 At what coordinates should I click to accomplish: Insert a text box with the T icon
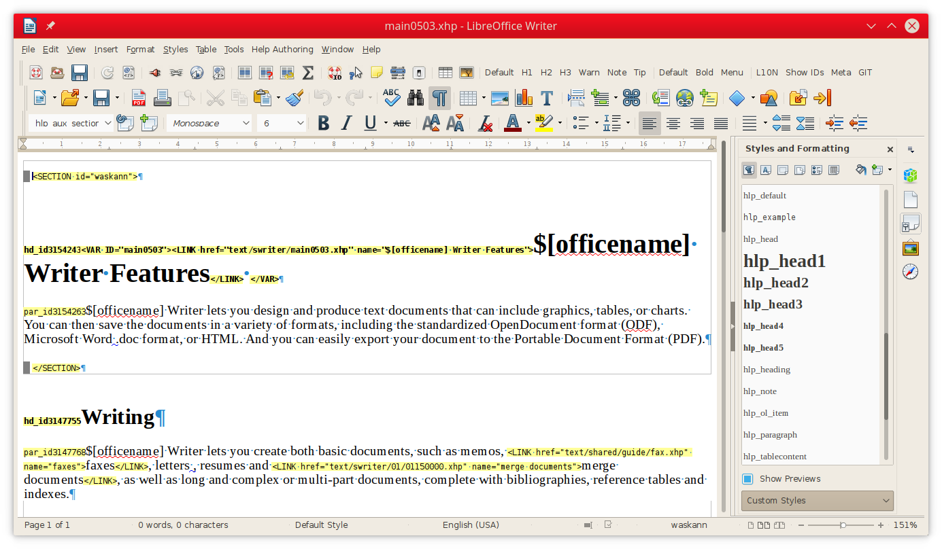coord(547,98)
